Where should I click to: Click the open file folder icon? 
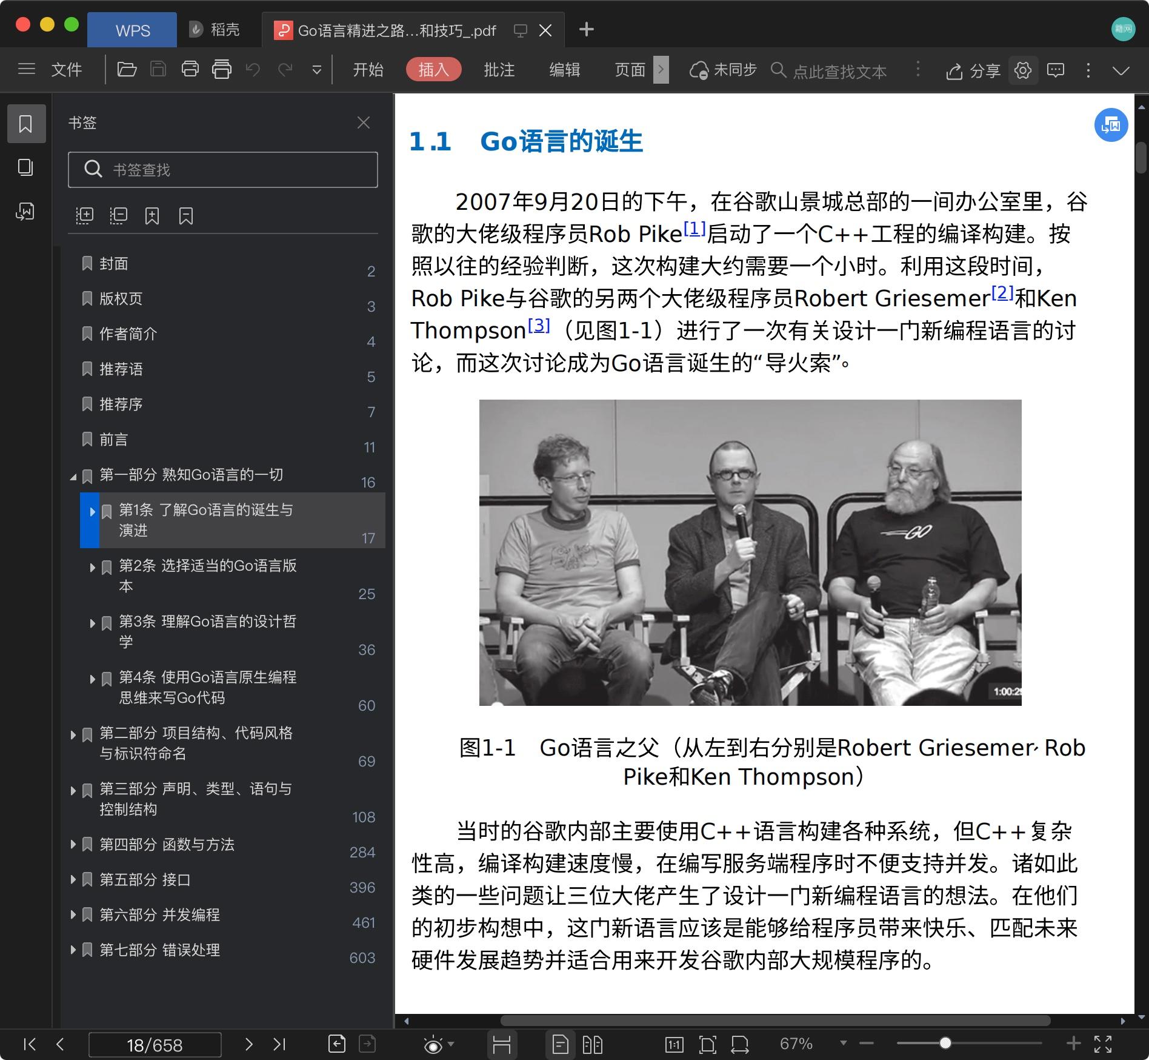pos(127,70)
